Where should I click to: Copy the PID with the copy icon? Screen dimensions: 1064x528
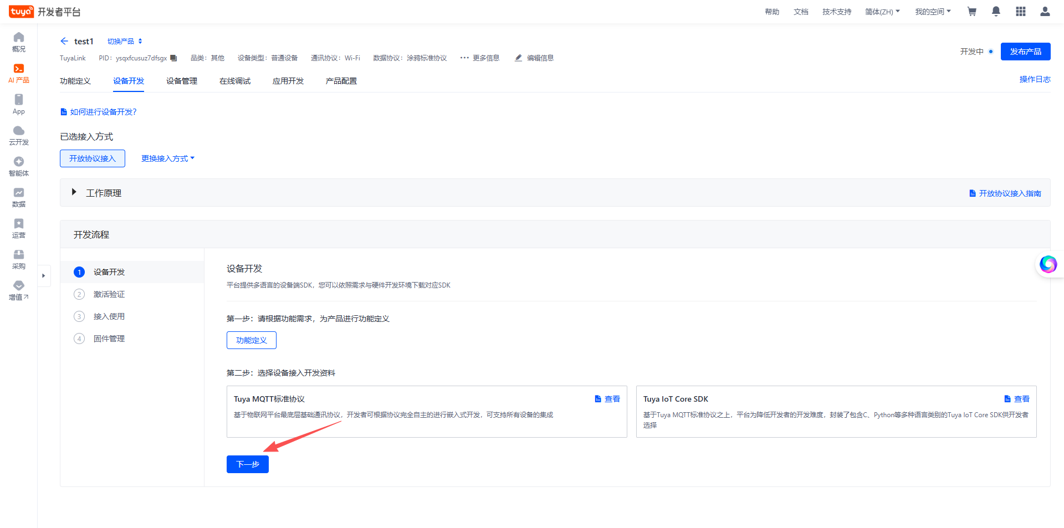click(173, 58)
